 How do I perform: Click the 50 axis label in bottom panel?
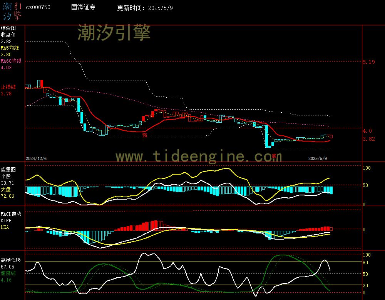(365, 274)
